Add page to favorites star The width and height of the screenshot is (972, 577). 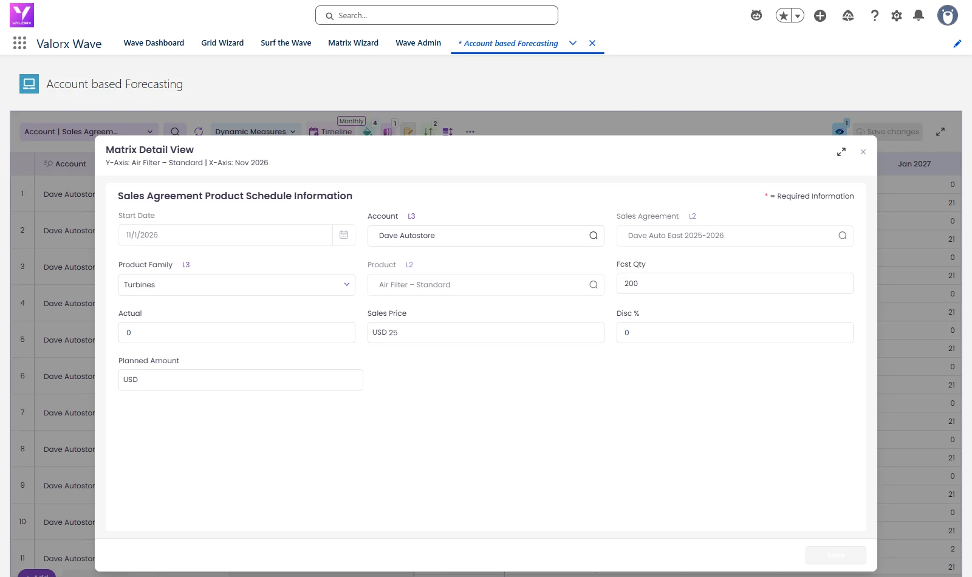(784, 16)
